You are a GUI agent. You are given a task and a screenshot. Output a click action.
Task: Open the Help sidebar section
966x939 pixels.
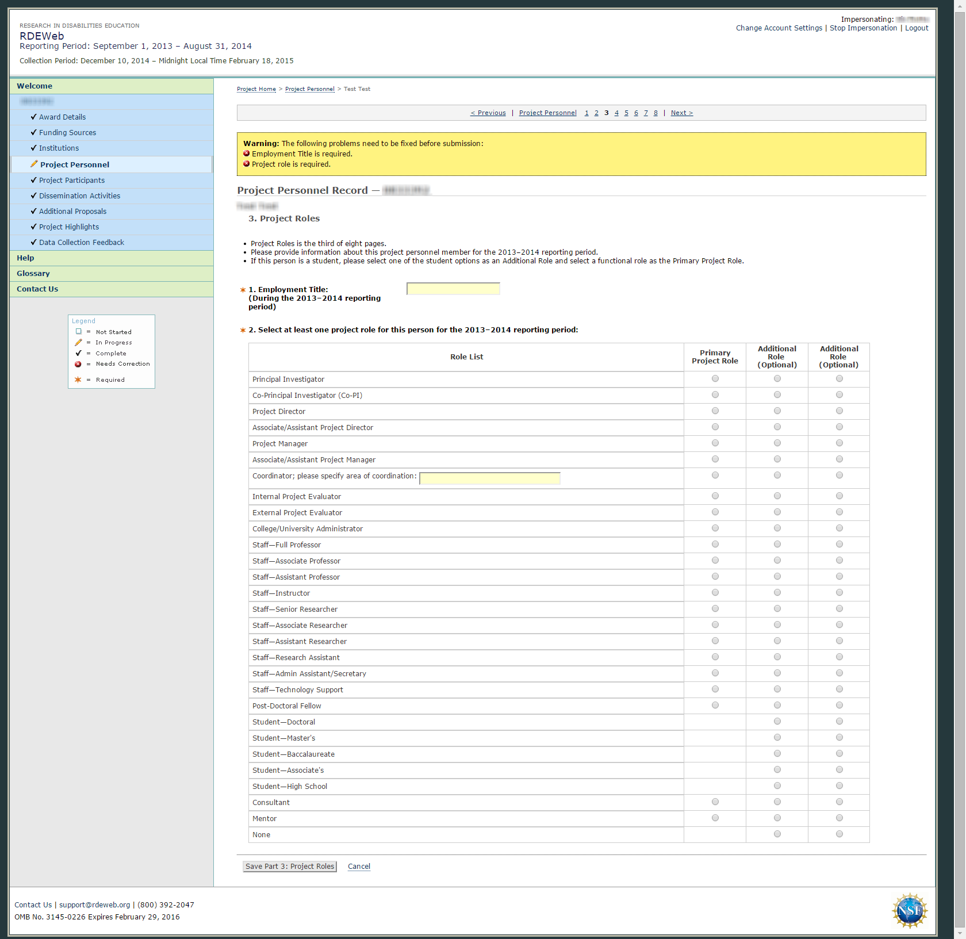(x=25, y=258)
